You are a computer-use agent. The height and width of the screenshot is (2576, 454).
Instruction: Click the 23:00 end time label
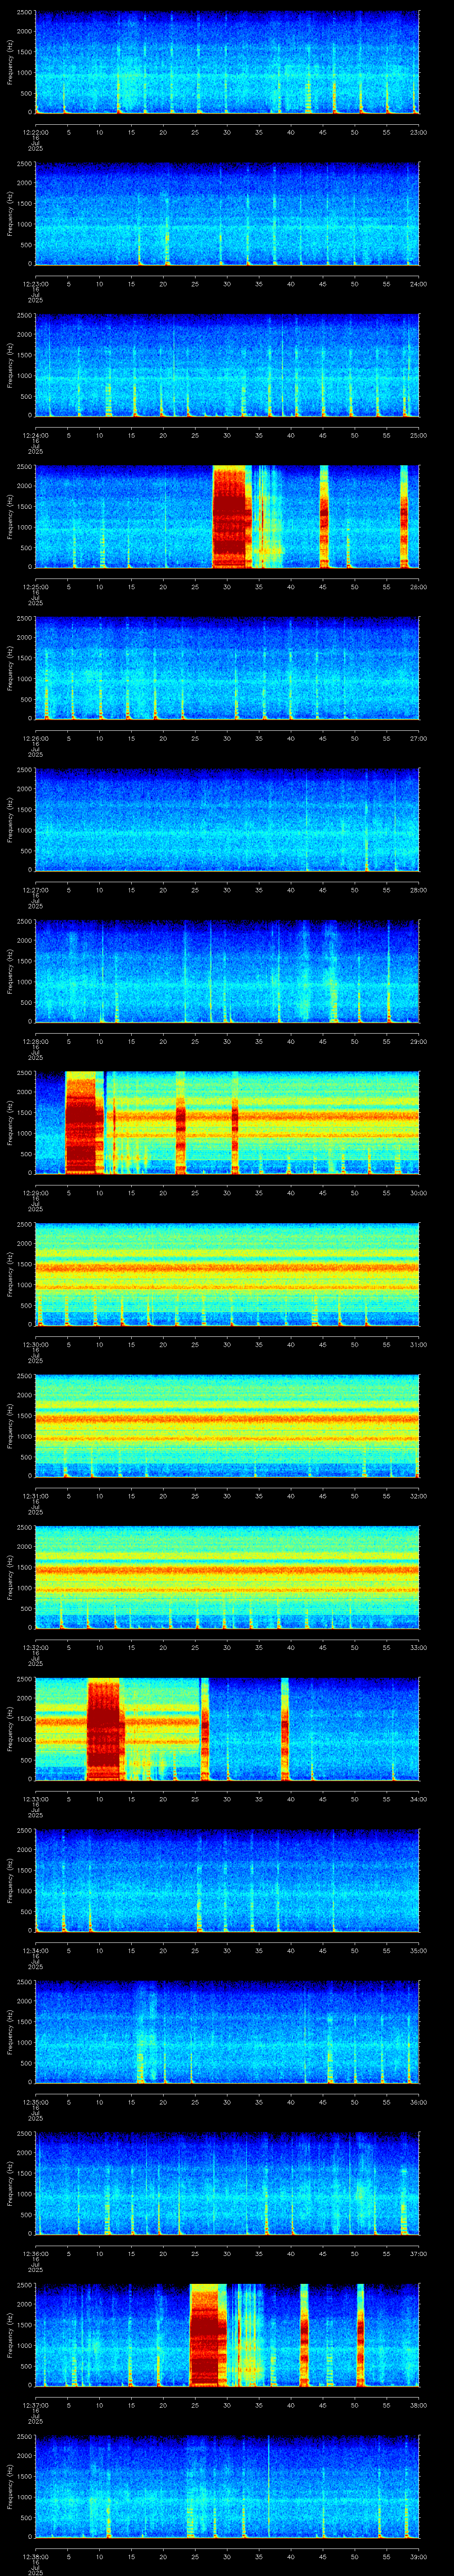click(x=418, y=132)
